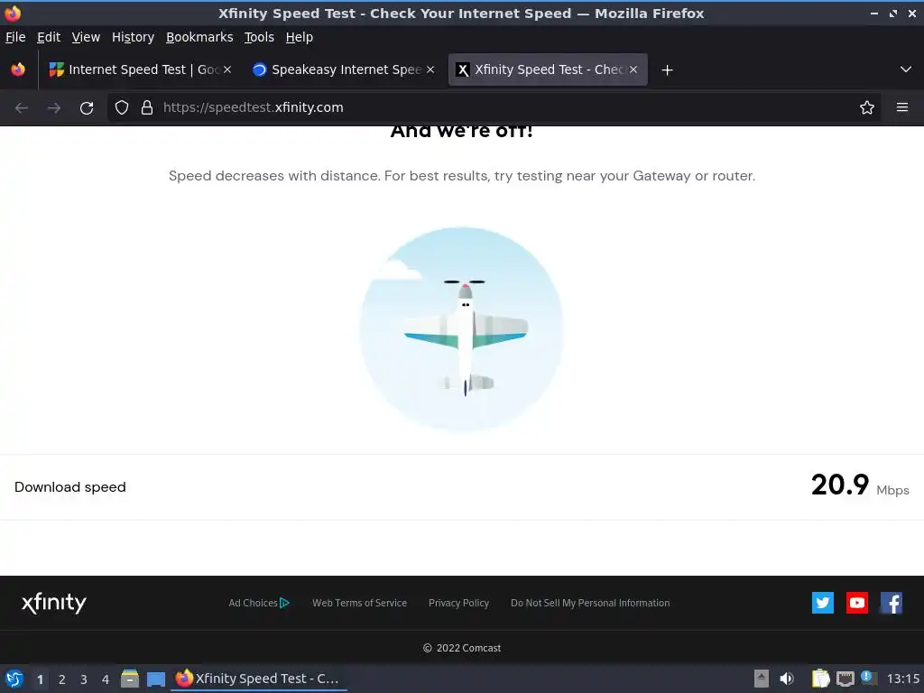Switch to the Speakeasy Internet Speed tab
The image size is (924, 693).
pos(344,69)
